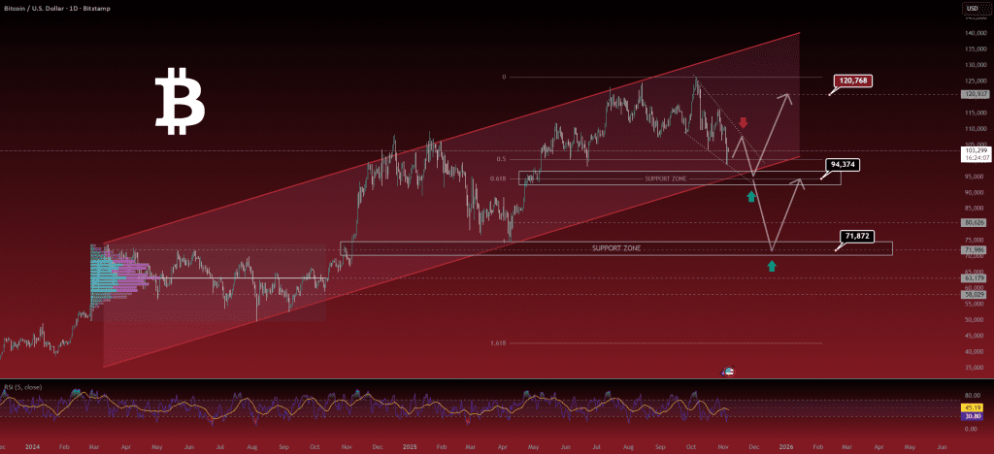
Task: Select the volume profile histogram
Action: click(x=116, y=269)
